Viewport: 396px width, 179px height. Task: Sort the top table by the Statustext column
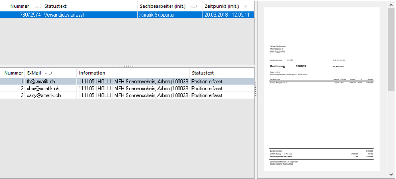[55, 6]
